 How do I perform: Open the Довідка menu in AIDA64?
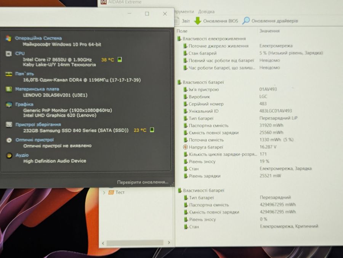(x=206, y=11)
